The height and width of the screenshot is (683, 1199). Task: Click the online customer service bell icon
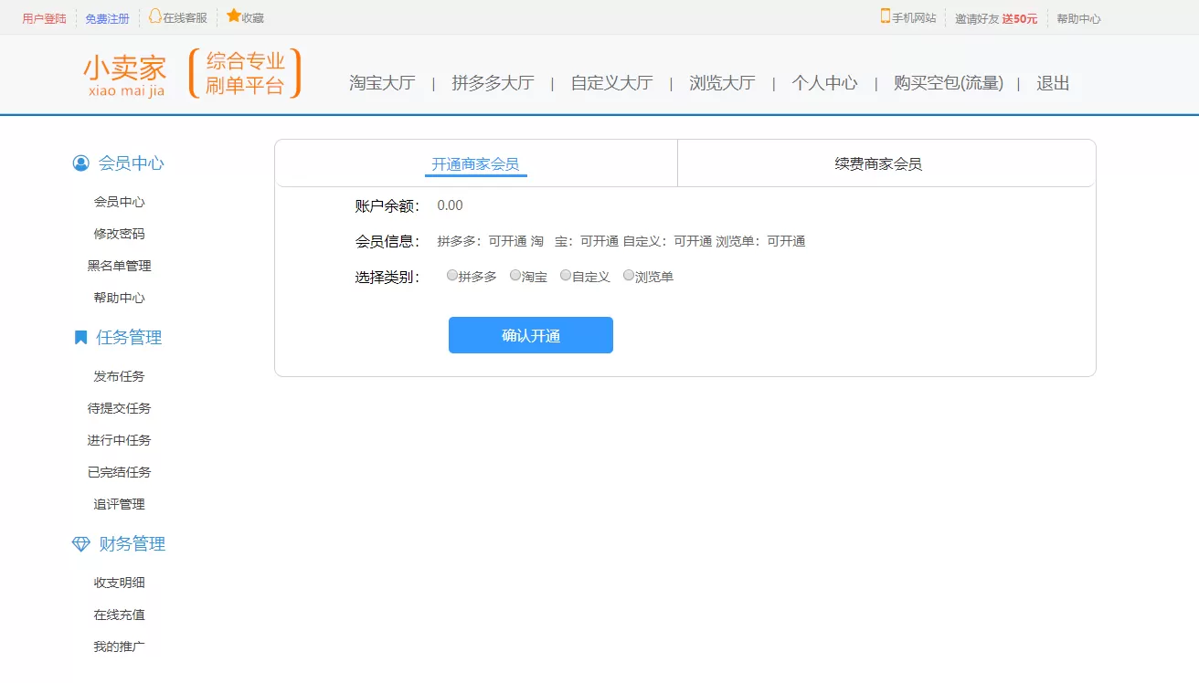(155, 16)
